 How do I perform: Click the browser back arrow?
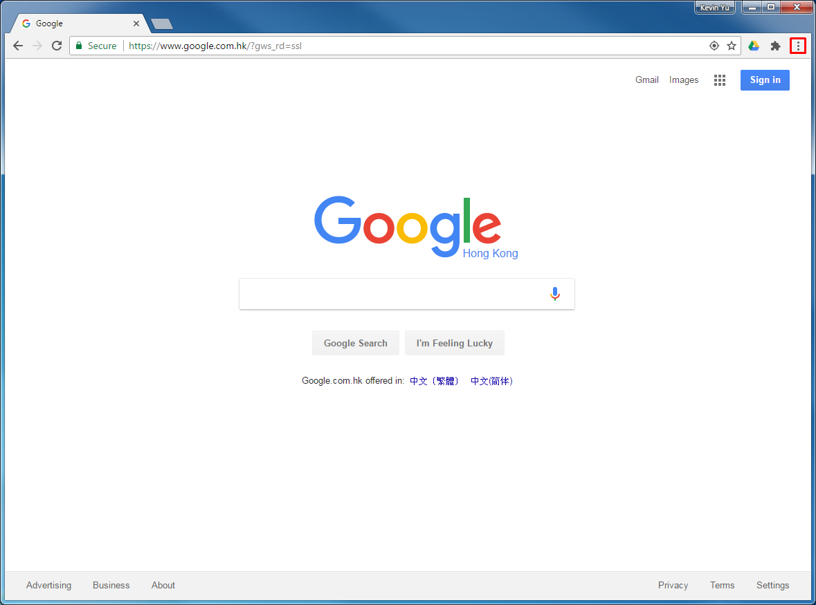18,46
